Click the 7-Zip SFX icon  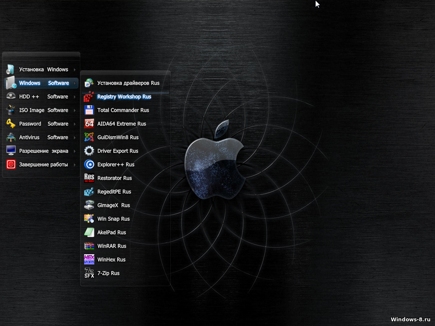coord(89,273)
